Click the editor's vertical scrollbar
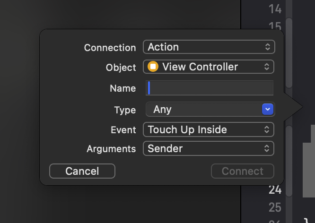 click(289, 52)
